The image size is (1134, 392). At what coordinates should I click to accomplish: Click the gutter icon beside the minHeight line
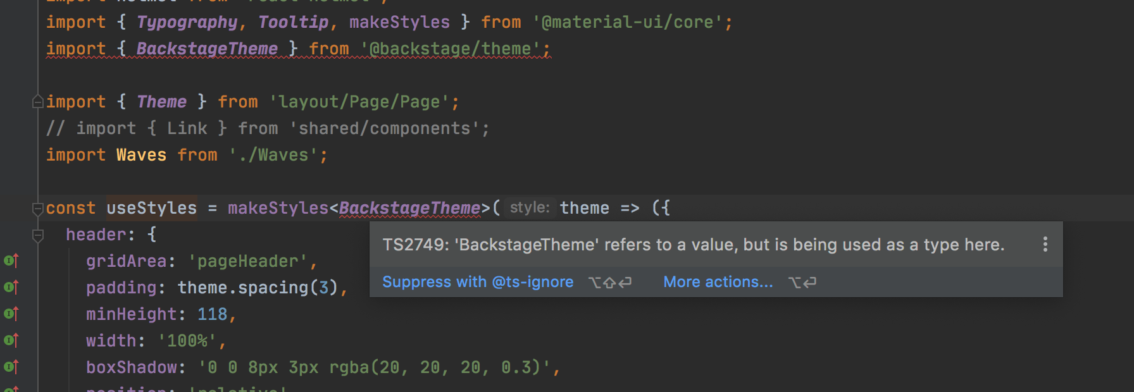coord(8,314)
